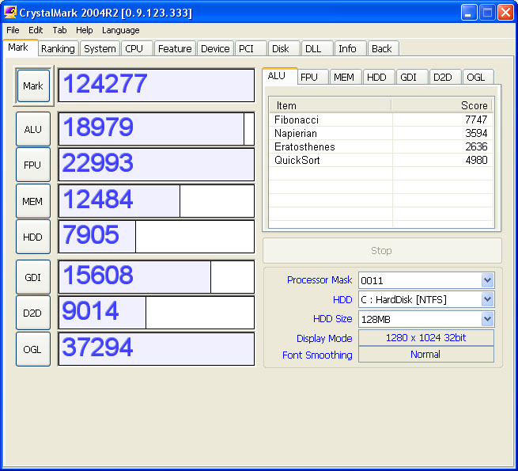Screen dimensions: 518x471
Task: Select the OGL results sub-tab
Action: click(x=478, y=77)
